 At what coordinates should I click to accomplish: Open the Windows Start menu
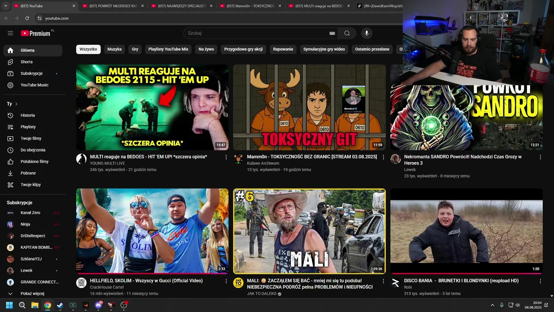10,305
